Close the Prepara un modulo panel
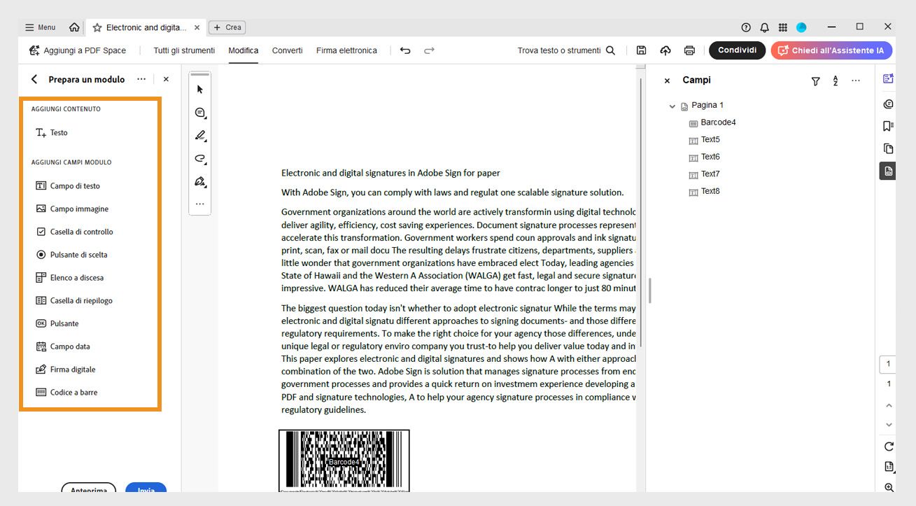 166,80
